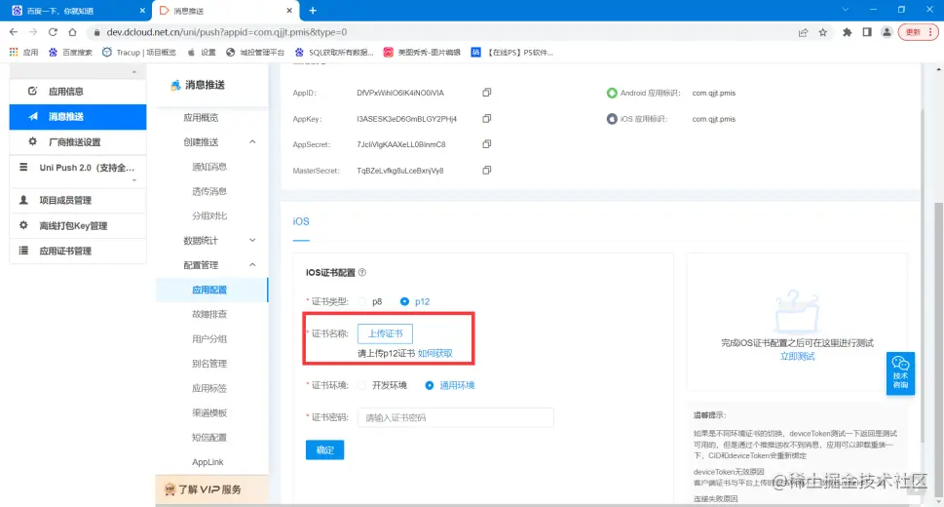Open AppLink under 配置管理
Viewport: 944px width, 507px height.
point(208,462)
